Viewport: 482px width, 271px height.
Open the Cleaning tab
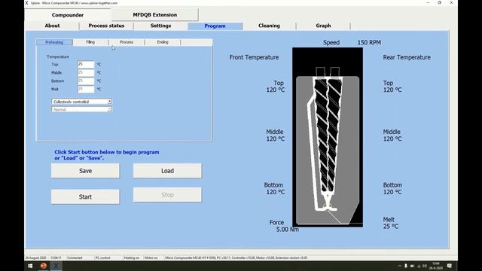click(269, 26)
